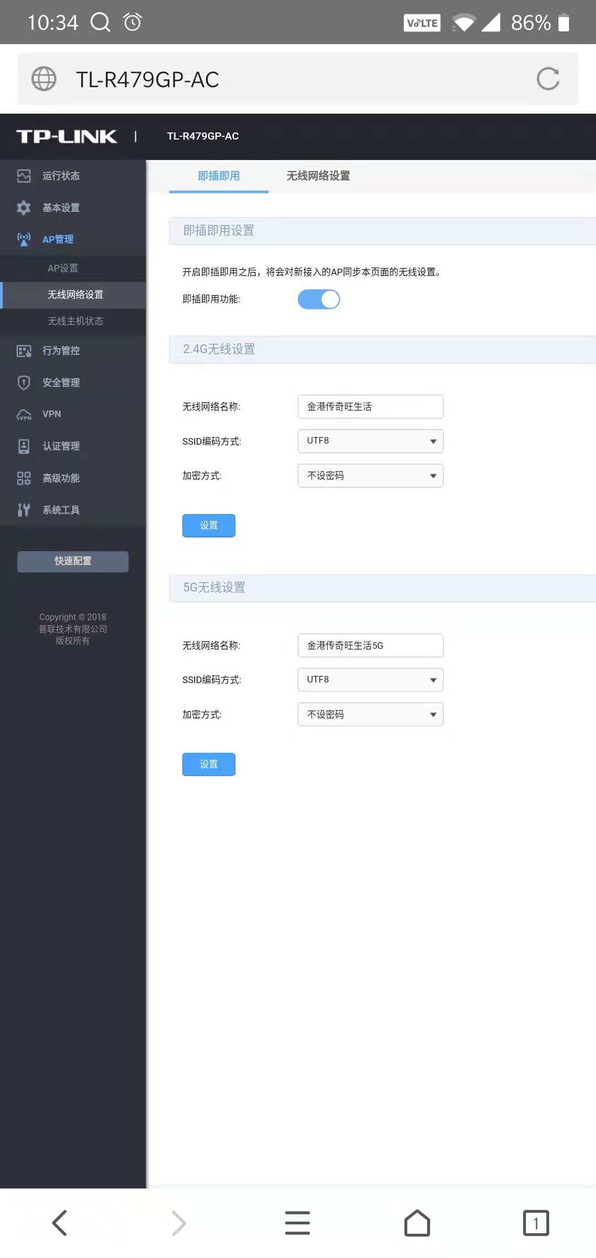Edit the 2.4G 无线网络名称 field

point(370,407)
